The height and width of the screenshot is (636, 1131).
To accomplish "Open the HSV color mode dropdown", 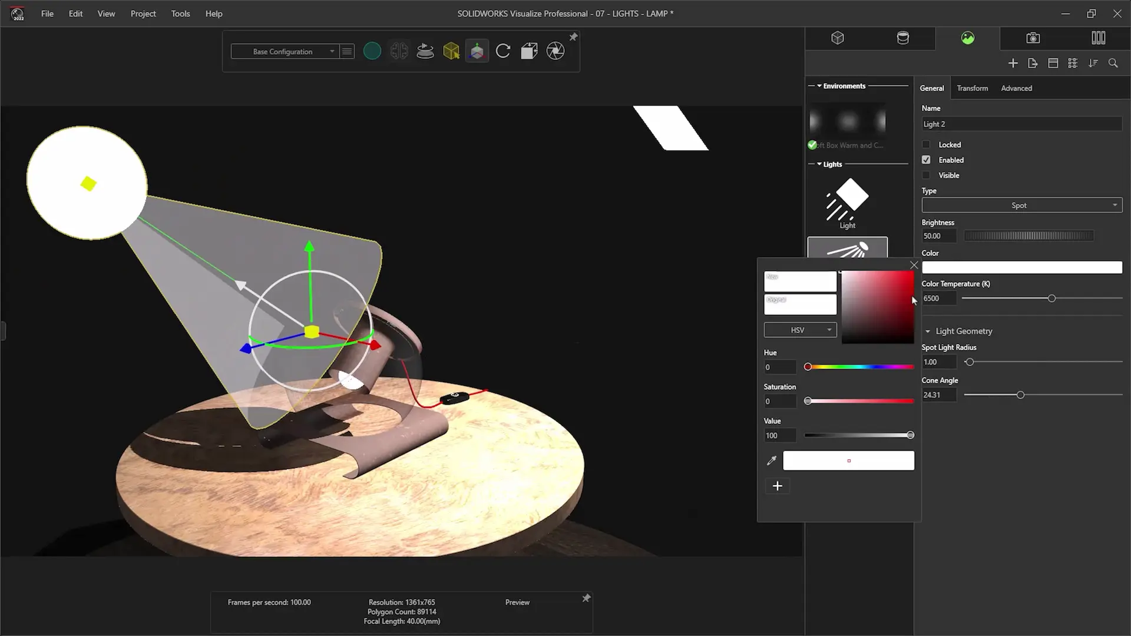I will tap(799, 330).
